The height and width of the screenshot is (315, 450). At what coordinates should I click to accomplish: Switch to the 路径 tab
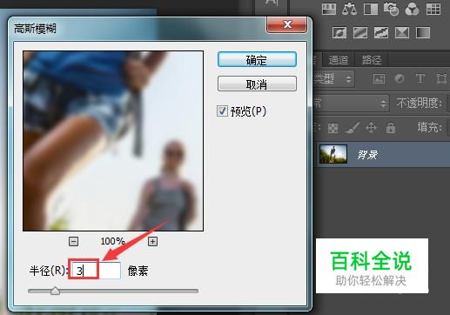(x=372, y=60)
